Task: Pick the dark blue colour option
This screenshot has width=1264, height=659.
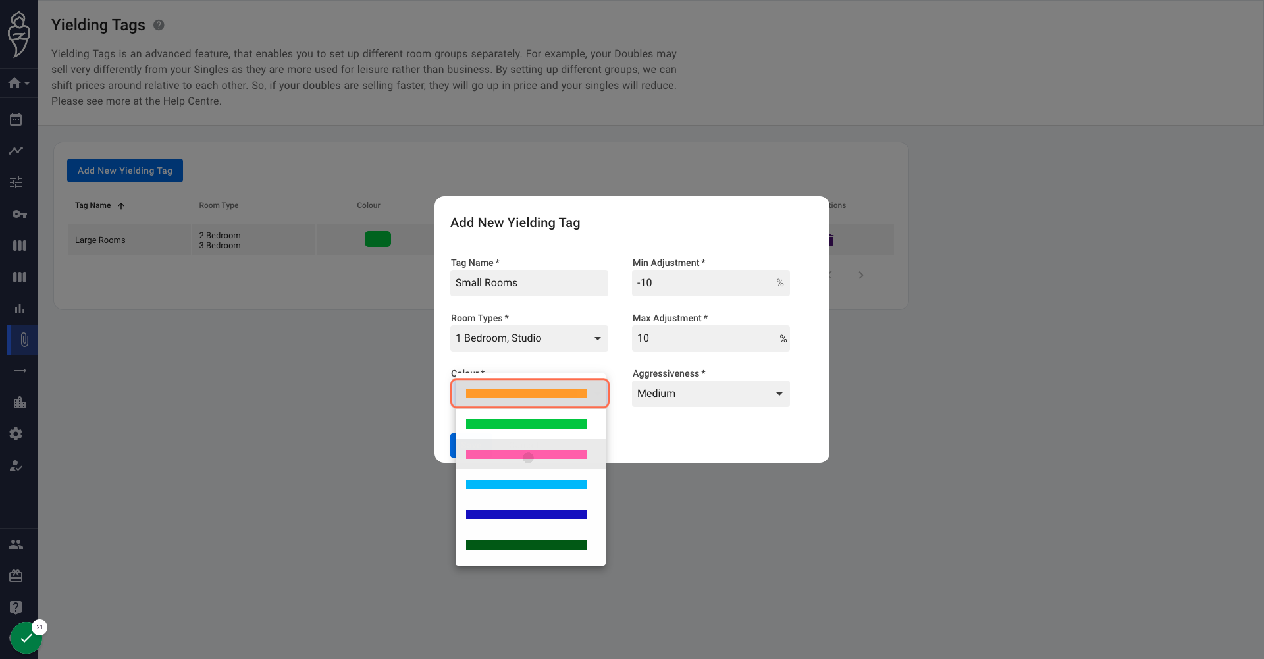Action: 530,515
